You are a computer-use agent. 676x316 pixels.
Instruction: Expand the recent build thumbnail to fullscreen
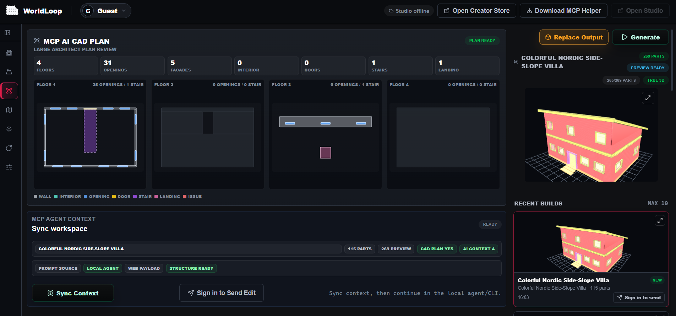tap(660, 220)
